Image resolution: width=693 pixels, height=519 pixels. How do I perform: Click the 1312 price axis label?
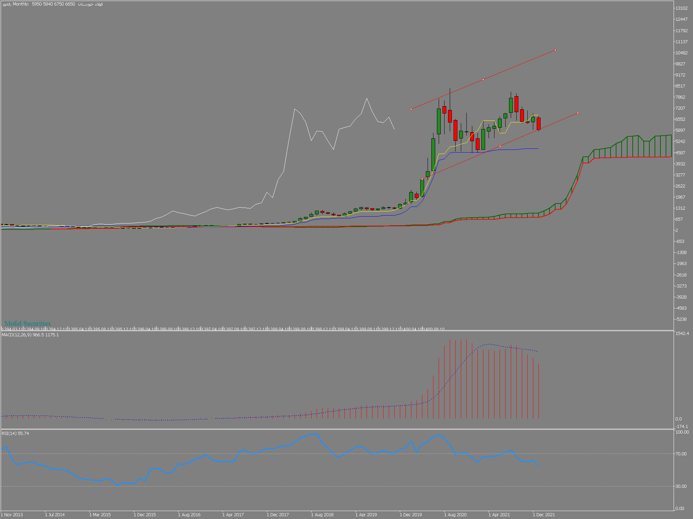pos(681,208)
